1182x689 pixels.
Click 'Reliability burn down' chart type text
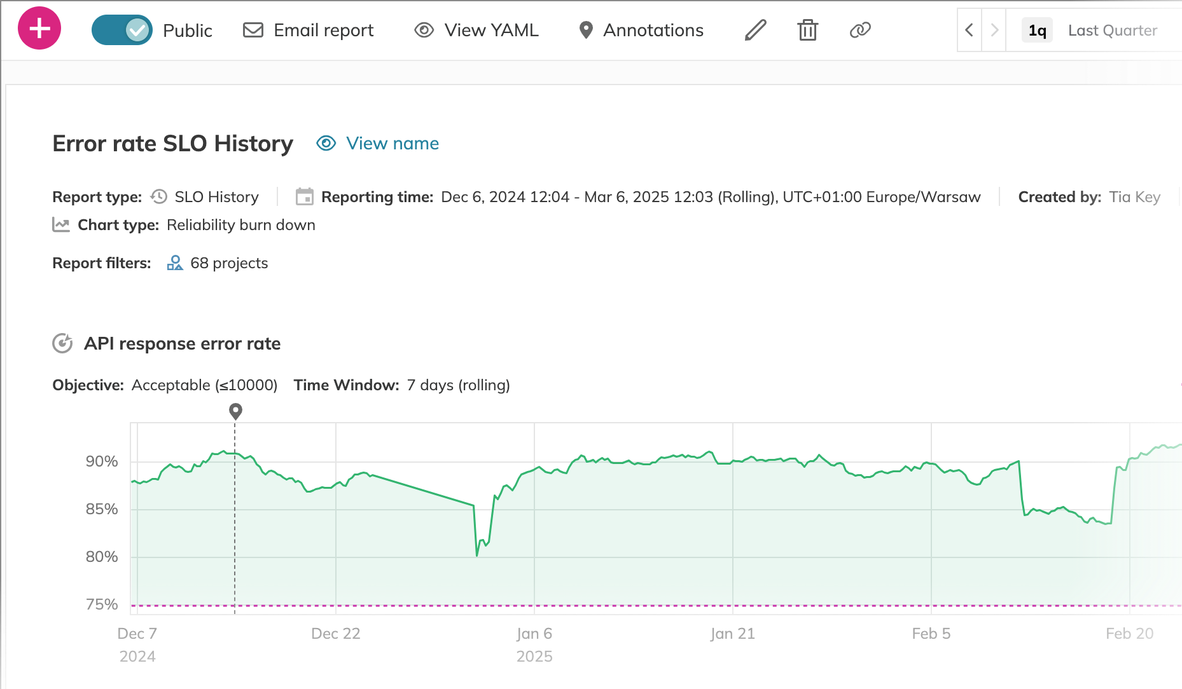(x=241, y=225)
